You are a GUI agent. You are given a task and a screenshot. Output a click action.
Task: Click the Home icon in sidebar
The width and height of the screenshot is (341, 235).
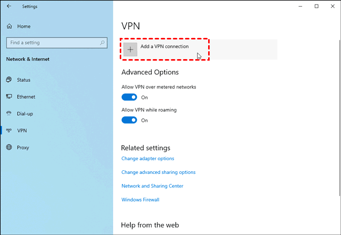click(x=9, y=26)
